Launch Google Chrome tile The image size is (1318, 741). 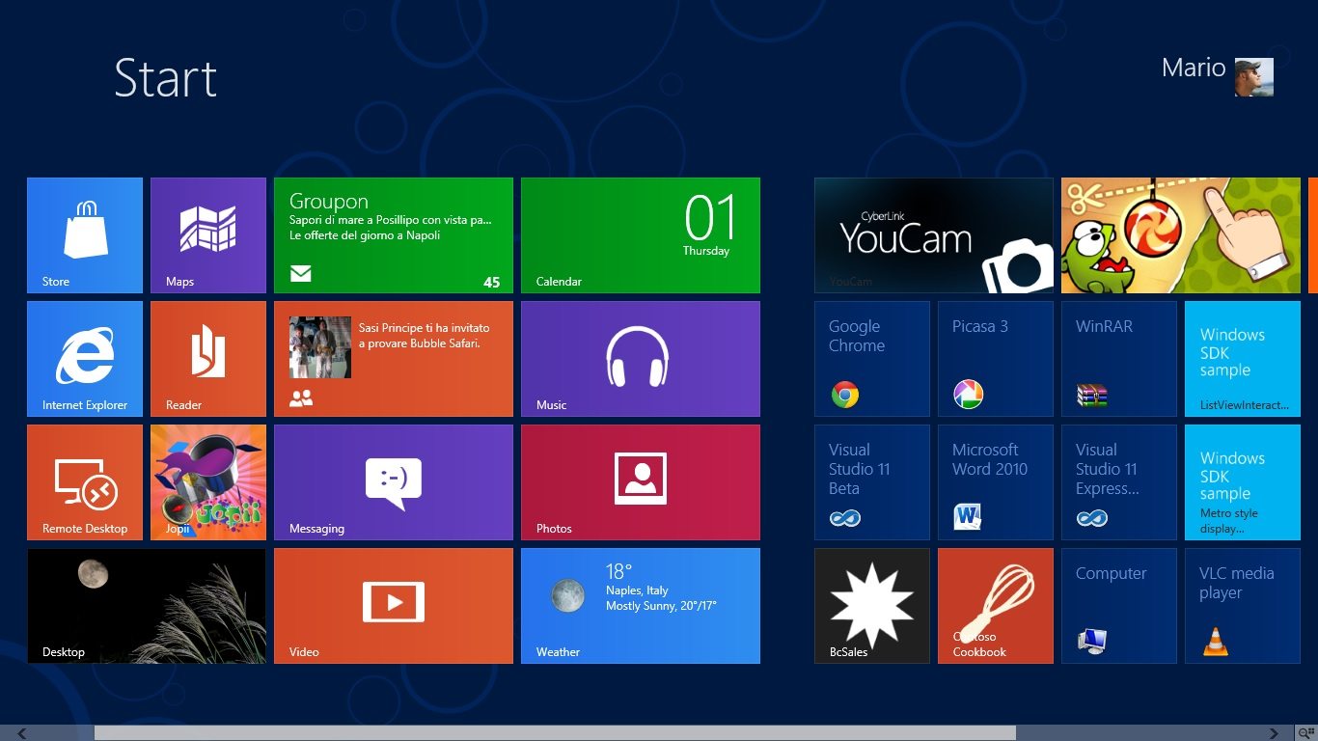(871, 358)
